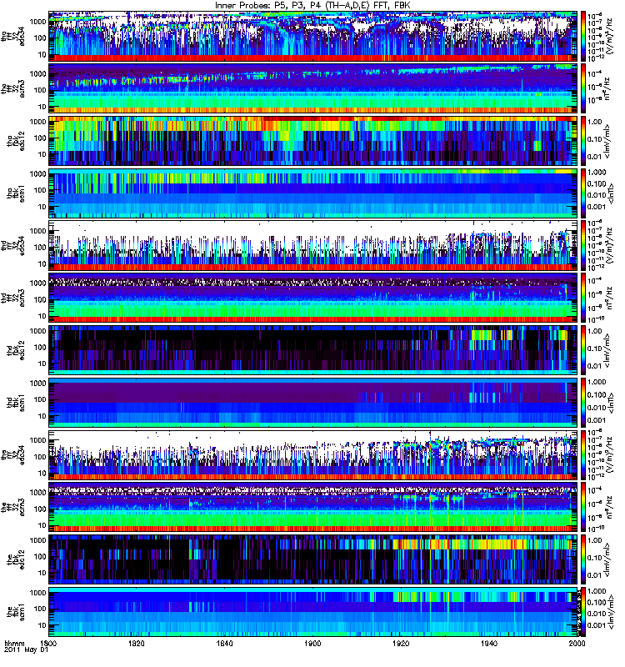The height and width of the screenshot is (667, 625).
Task: Click the tha fff edc34 spectrogram panel
Action: pos(313,36)
